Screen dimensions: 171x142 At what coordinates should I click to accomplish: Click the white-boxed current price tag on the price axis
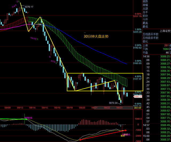pos(138,97)
